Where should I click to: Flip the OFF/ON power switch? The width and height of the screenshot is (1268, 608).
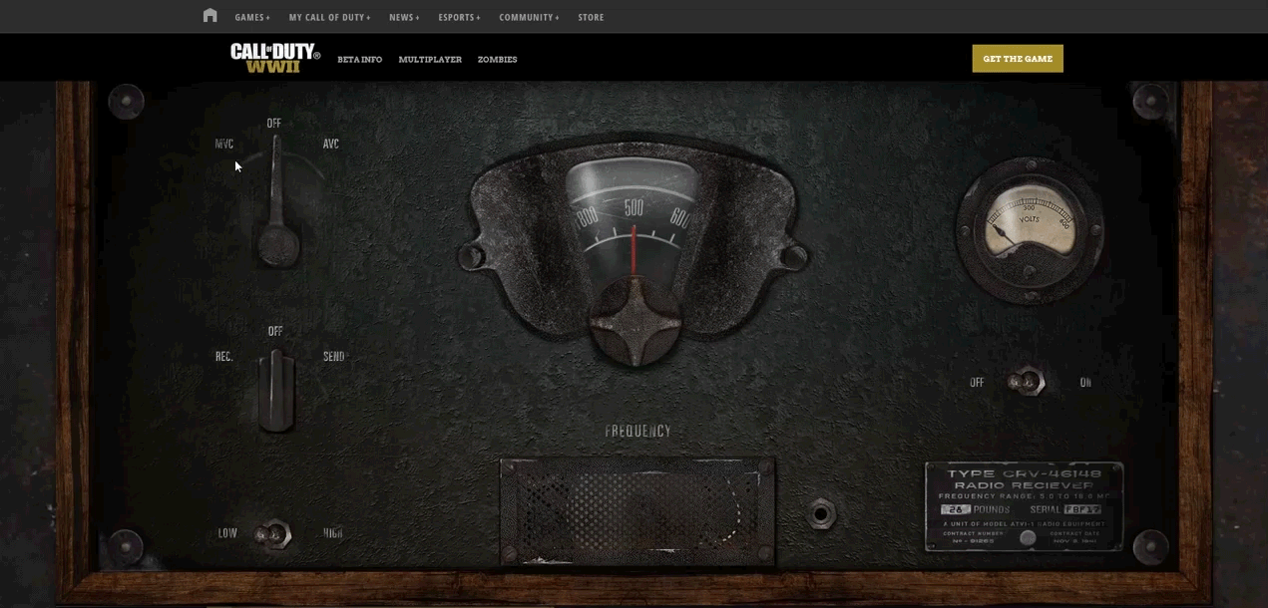1026,381
